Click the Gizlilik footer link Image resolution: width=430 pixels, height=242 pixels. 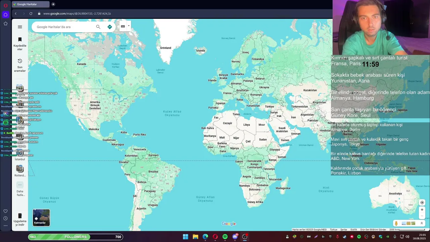point(354,230)
